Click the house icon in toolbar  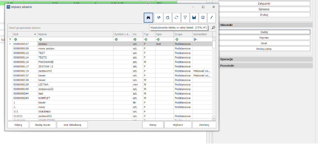click(x=167, y=18)
